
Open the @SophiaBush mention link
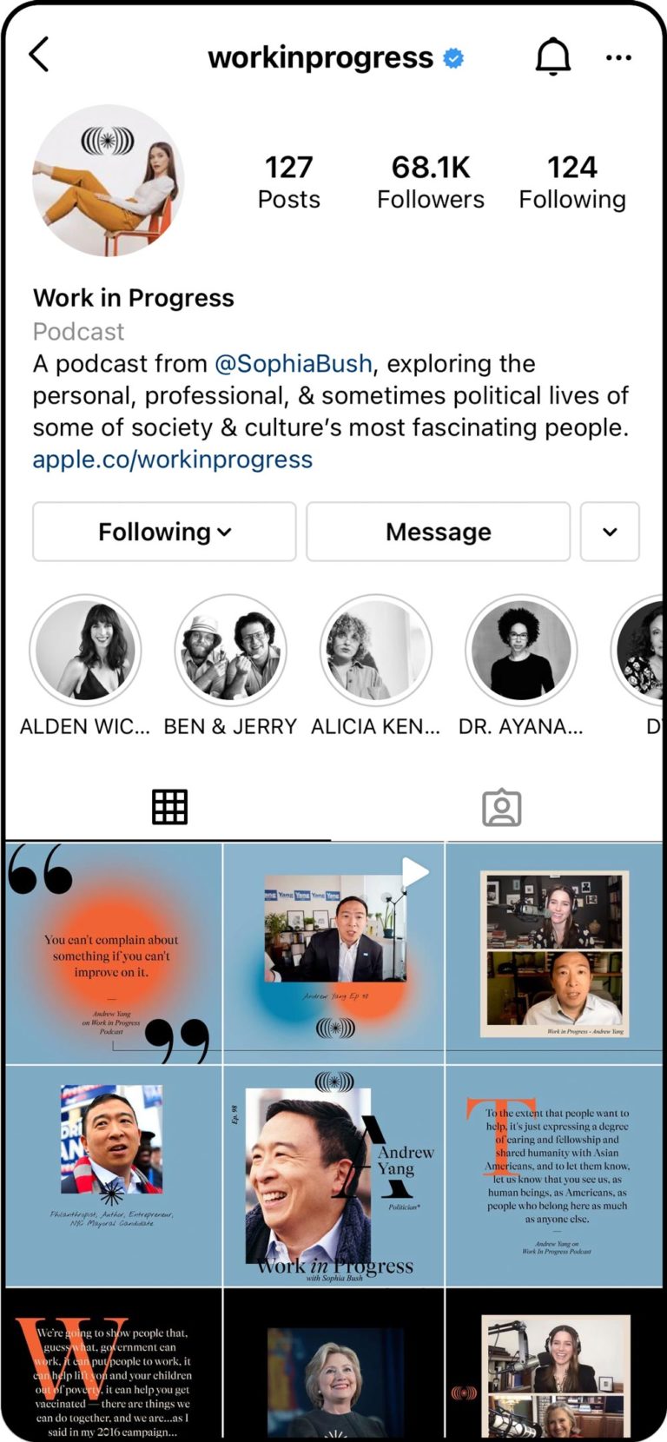tap(294, 363)
